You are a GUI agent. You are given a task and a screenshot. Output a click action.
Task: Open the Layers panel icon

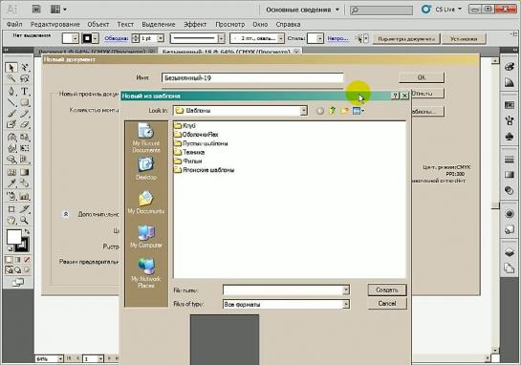click(509, 252)
